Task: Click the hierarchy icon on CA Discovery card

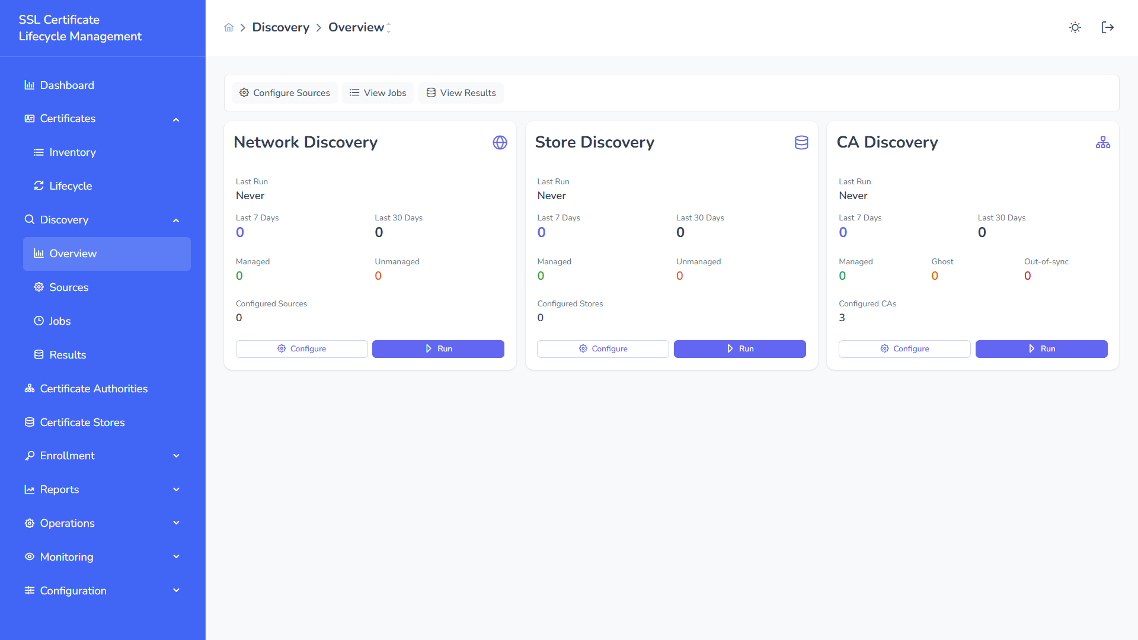Action: pyautogui.click(x=1102, y=142)
